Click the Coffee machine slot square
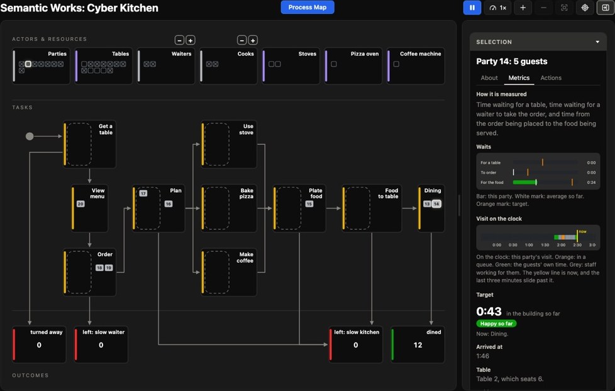The image size is (615, 391). (396, 64)
